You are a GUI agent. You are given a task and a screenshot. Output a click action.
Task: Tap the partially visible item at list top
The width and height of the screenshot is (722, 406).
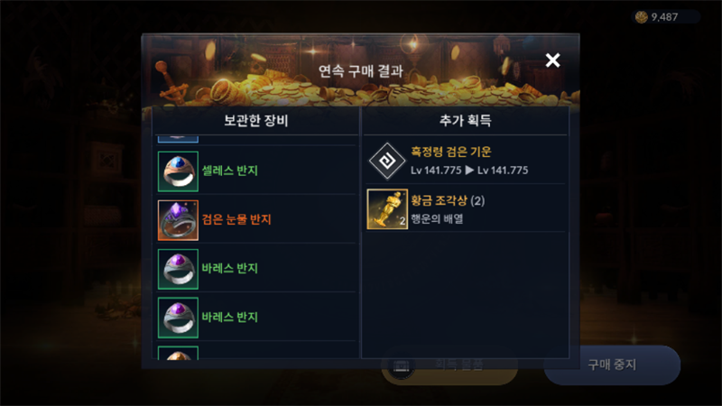pyautogui.click(x=178, y=139)
